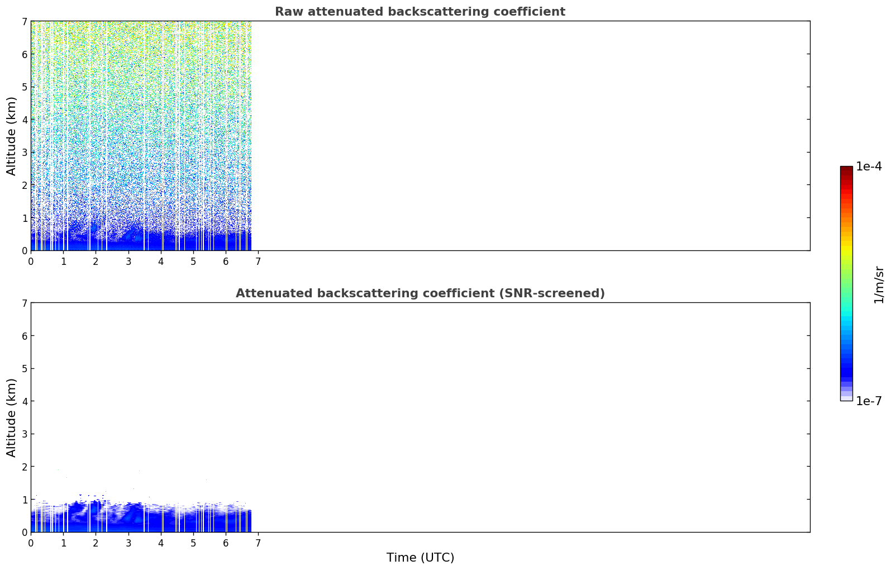
Task: Click x-axis tick '3' under bottom plot
Action: [128, 543]
